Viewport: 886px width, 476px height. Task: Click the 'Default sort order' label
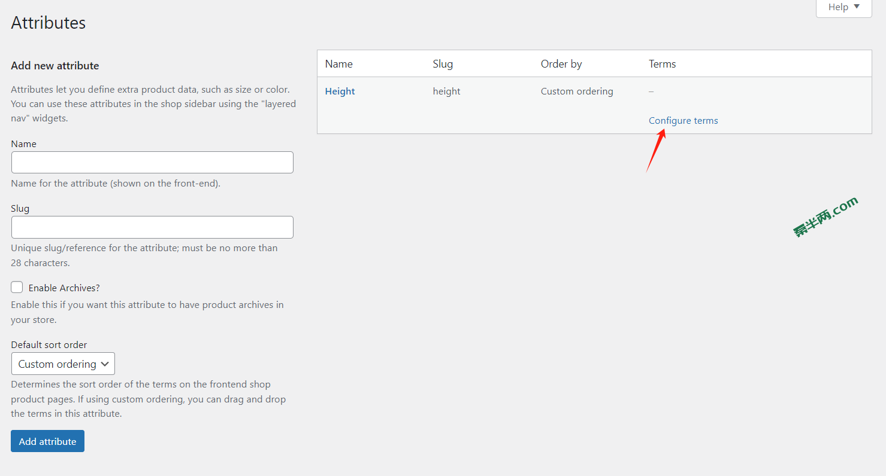[49, 345]
